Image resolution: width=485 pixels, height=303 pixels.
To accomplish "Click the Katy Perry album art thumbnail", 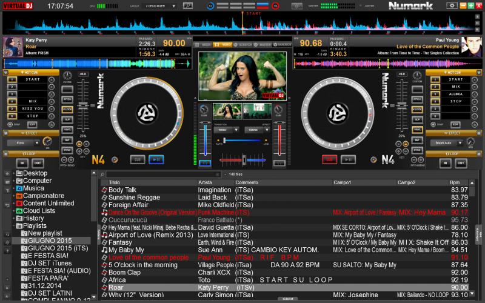I will [x=11, y=46].
